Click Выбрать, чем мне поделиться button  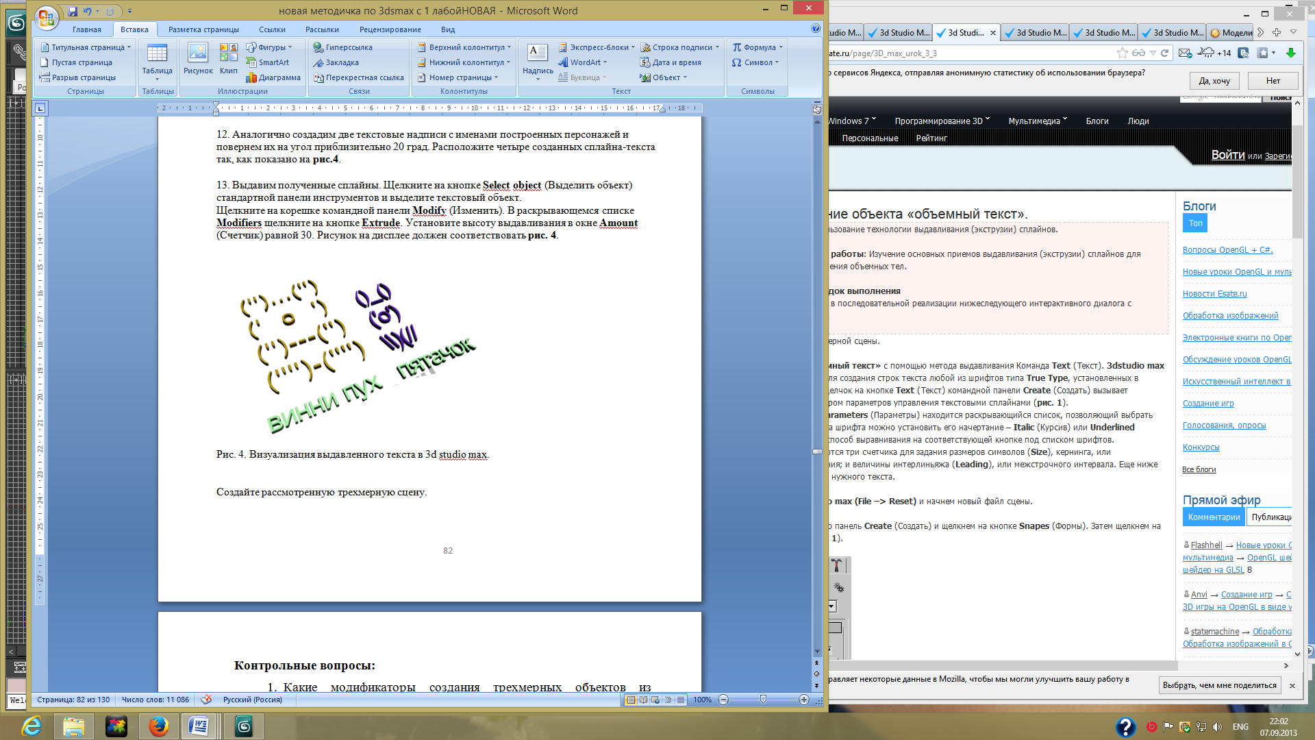tap(1219, 685)
